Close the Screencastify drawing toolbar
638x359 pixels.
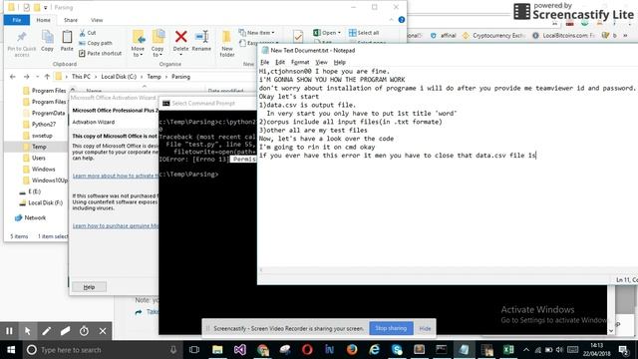[103, 331]
